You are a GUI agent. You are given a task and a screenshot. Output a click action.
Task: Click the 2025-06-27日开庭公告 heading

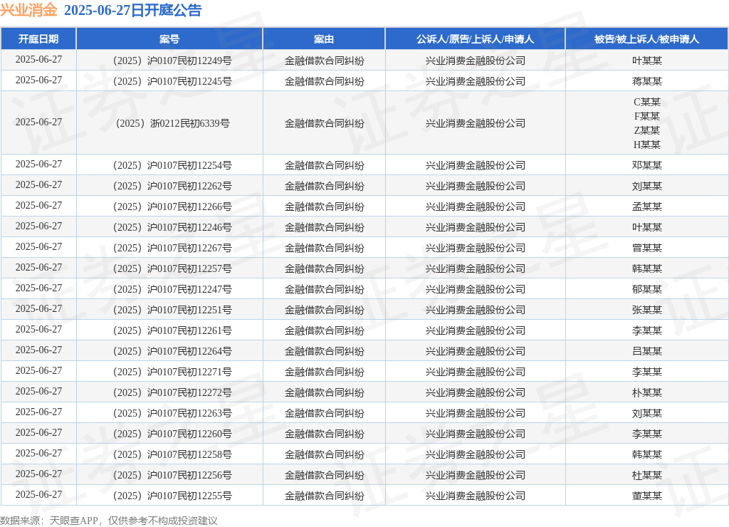[133, 10]
